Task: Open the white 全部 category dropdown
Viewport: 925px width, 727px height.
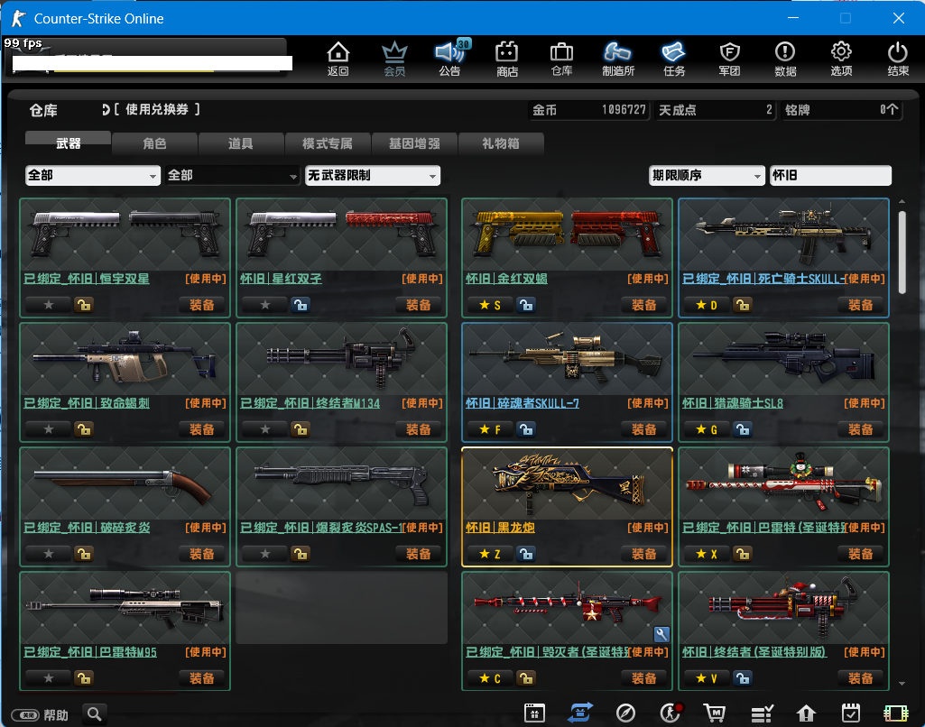Action: tap(93, 175)
